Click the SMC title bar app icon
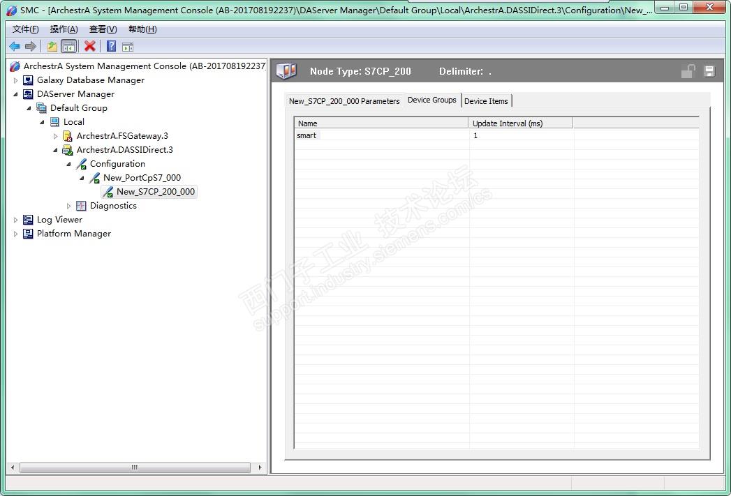Viewport: 731px width, 496px height. pyautogui.click(x=12, y=10)
